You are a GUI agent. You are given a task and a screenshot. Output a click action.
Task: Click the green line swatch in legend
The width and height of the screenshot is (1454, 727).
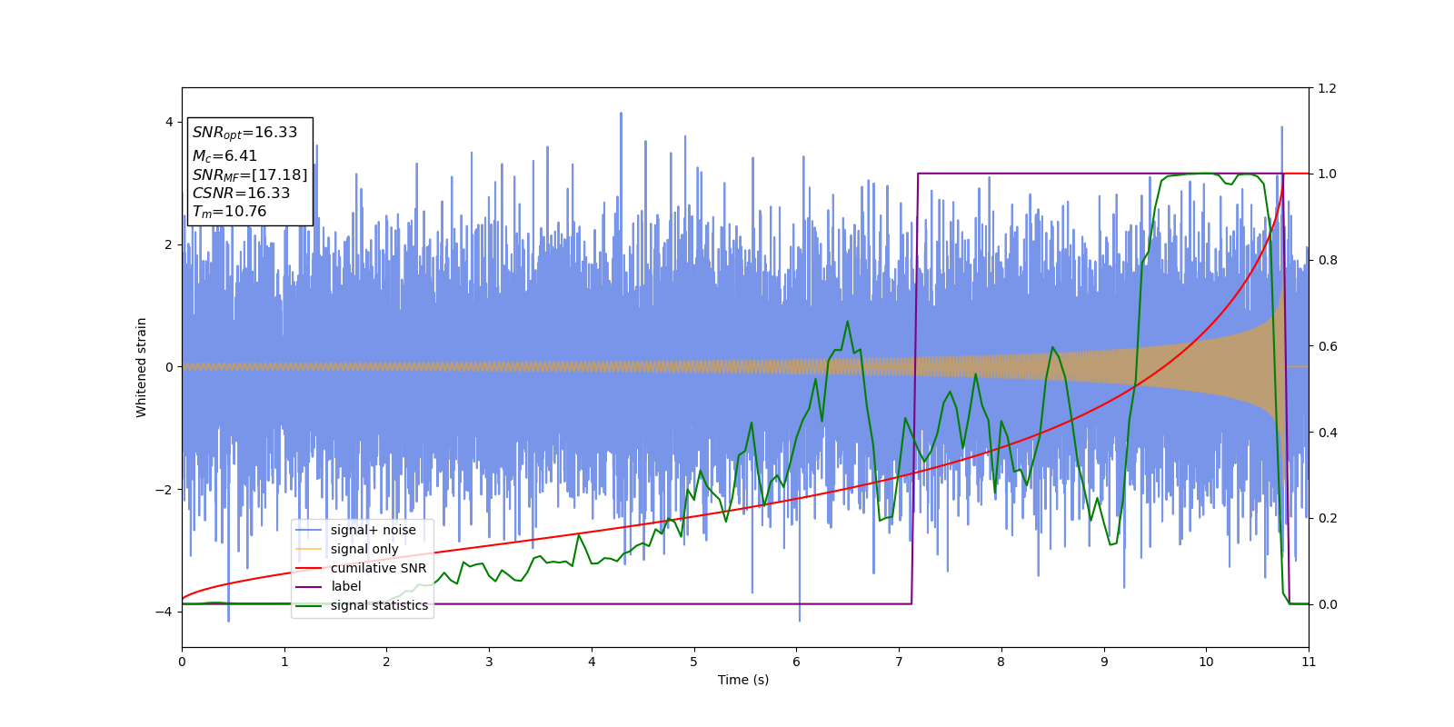[x=309, y=605]
